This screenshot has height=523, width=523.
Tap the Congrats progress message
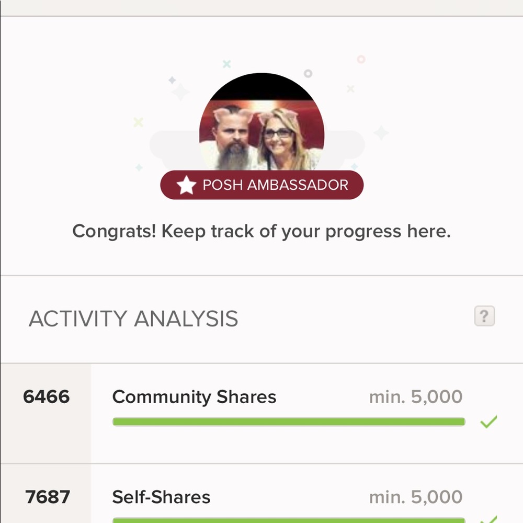pyautogui.click(x=261, y=231)
